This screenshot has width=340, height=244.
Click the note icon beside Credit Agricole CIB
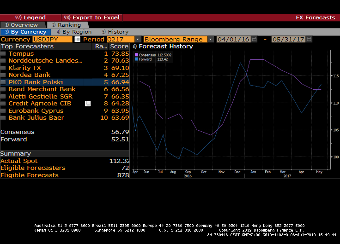88,104
